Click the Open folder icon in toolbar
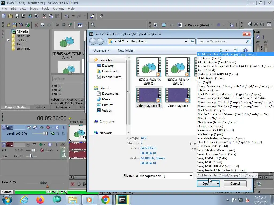Viewport: 274px width, 205px height. coord(10,16)
